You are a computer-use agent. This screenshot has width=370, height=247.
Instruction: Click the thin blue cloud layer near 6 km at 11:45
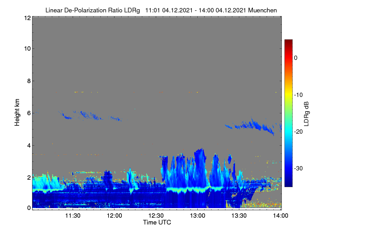point(89,115)
